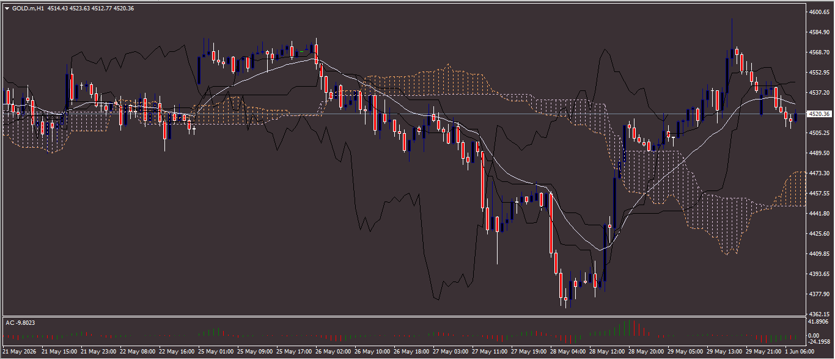Click the 4362.15 price axis label
Viewport: 835px width, 359px height.
[818, 314]
